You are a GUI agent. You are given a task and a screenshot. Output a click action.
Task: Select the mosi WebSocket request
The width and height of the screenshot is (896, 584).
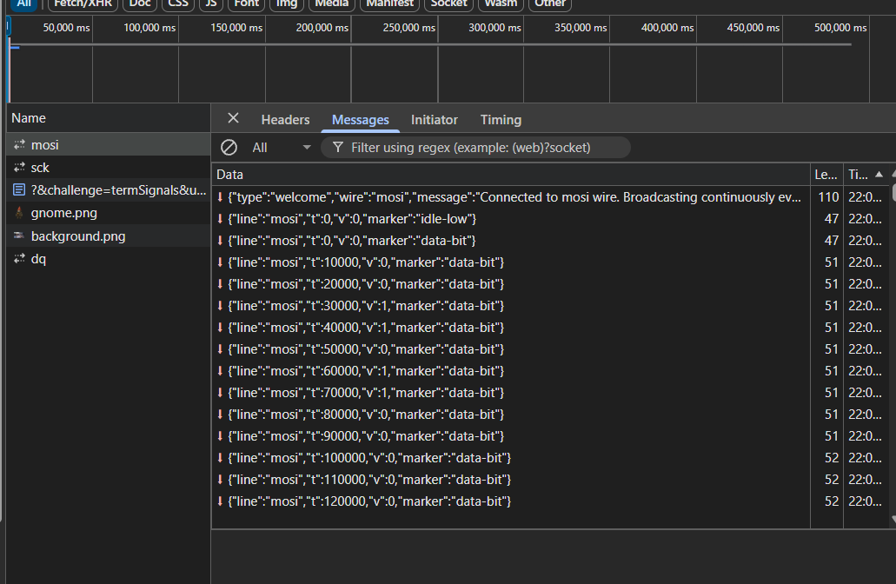(x=109, y=144)
